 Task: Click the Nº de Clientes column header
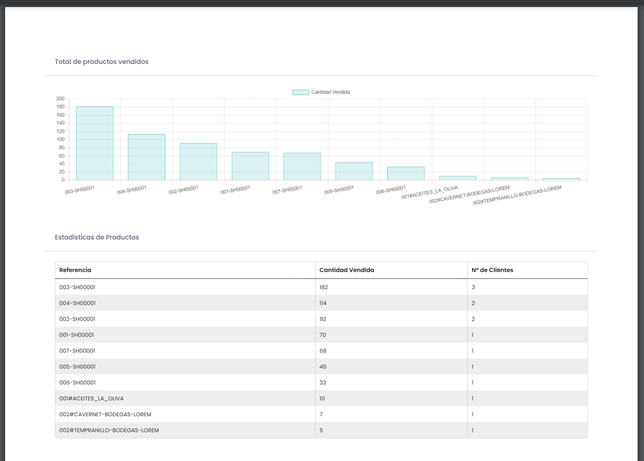492,270
